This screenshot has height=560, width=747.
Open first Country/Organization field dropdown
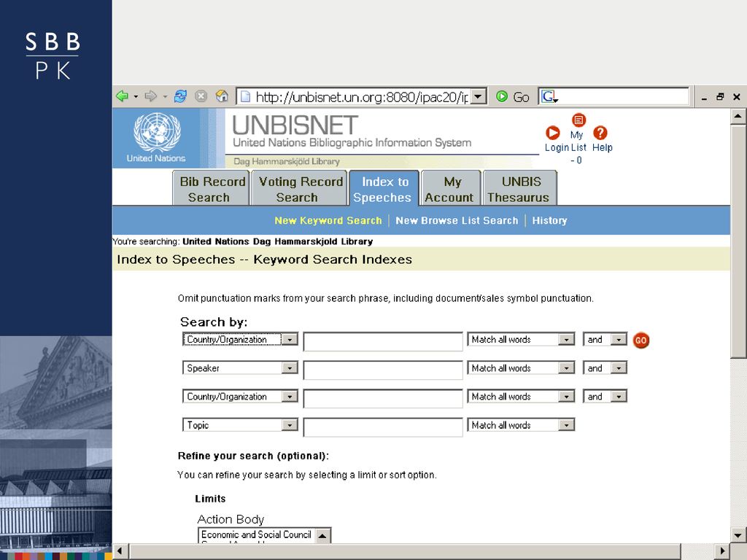tap(289, 340)
